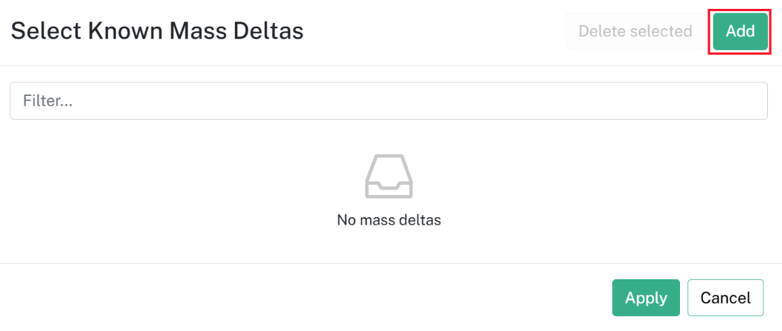Click the white outlined Cancel button
Screen dimensions: 782x331
(725, 298)
